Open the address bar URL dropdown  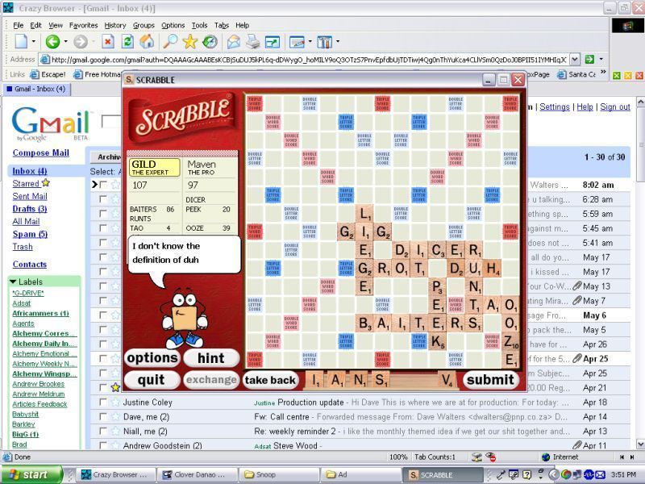tap(575, 59)
